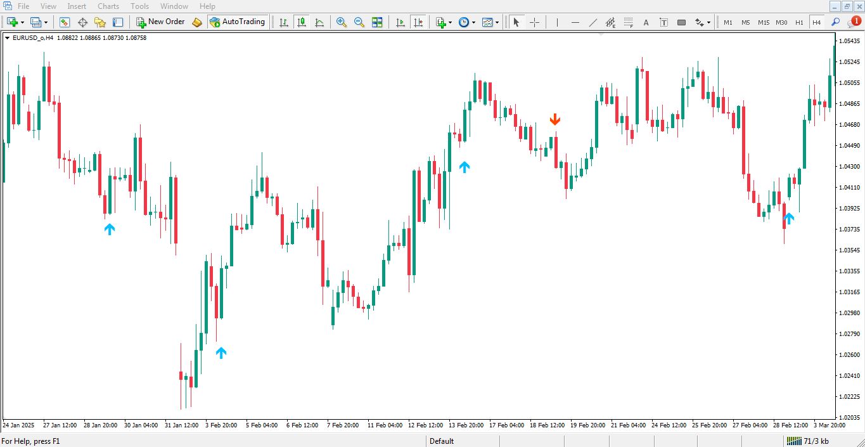Image resolution: width=865 pixels, height=447 pixels.
Task: Toggle chart Auto Scroll
Action: pos(400,22)
